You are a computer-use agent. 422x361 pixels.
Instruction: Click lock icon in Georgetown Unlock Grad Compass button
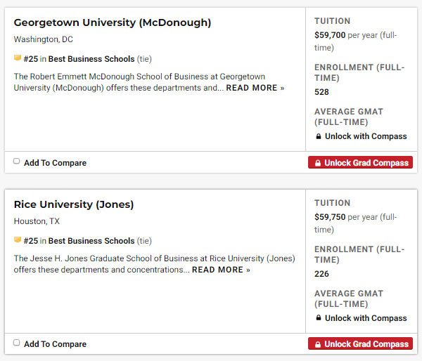tap(317, 163)
